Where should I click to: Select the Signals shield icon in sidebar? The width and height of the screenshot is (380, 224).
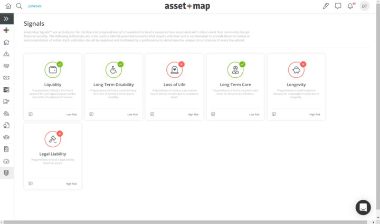pyautogui.click(x=7, y=172)
